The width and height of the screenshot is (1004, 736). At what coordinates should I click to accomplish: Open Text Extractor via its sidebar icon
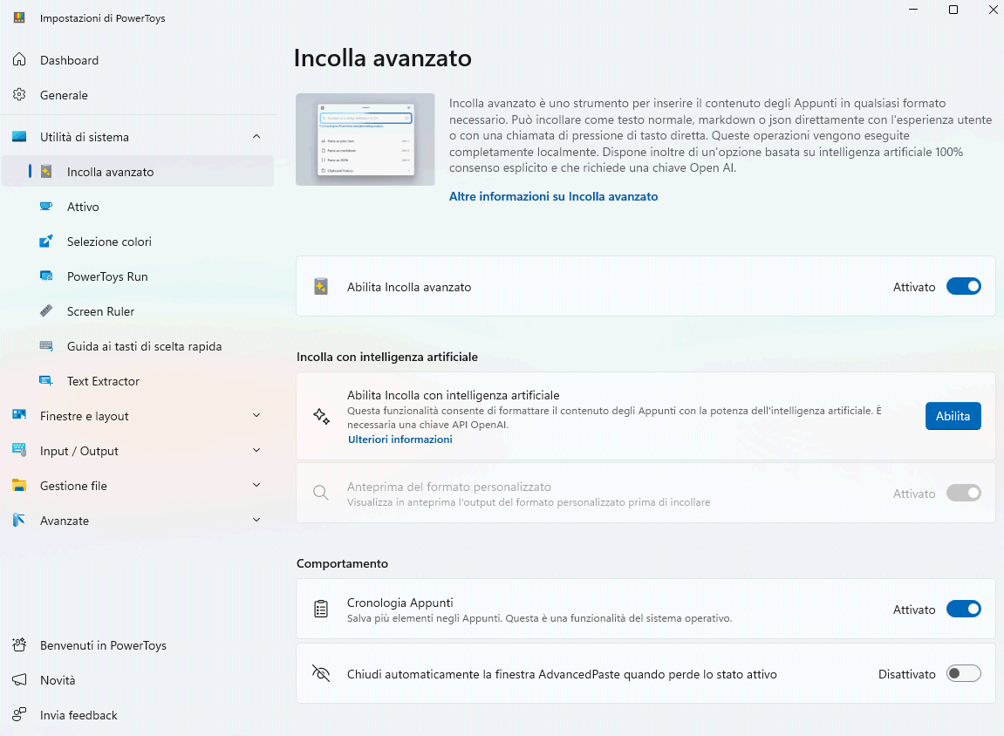(x=46, y=381)
